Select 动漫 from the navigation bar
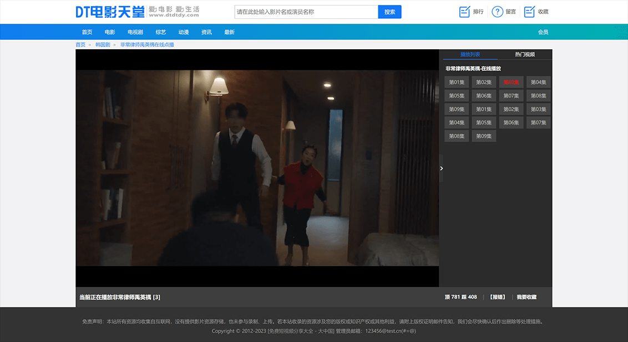628x342 pixels. [x=184, y=32]
